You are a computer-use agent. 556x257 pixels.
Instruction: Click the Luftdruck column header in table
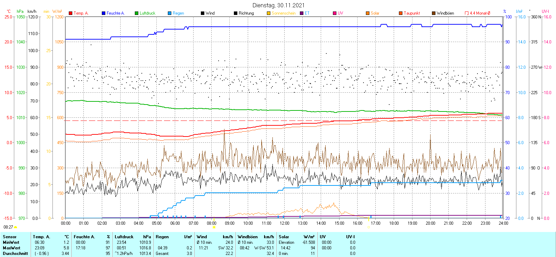coord(124,237)
